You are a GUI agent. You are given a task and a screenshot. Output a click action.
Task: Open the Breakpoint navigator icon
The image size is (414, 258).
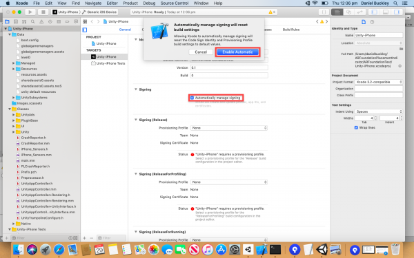68,21
